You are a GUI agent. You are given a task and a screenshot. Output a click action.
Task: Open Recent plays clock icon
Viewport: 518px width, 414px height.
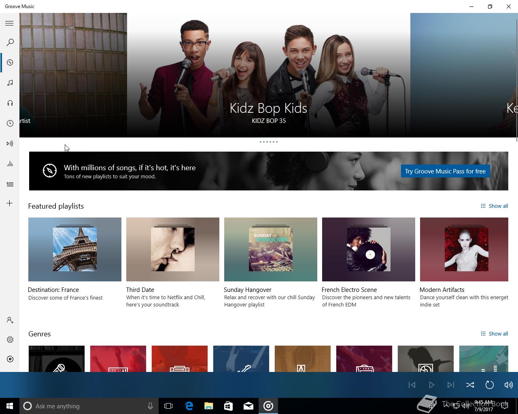tap(10, 123)
